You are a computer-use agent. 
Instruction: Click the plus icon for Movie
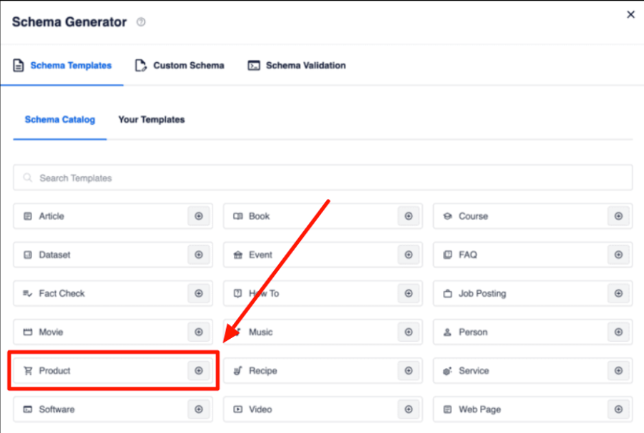(x=199, y=332)
